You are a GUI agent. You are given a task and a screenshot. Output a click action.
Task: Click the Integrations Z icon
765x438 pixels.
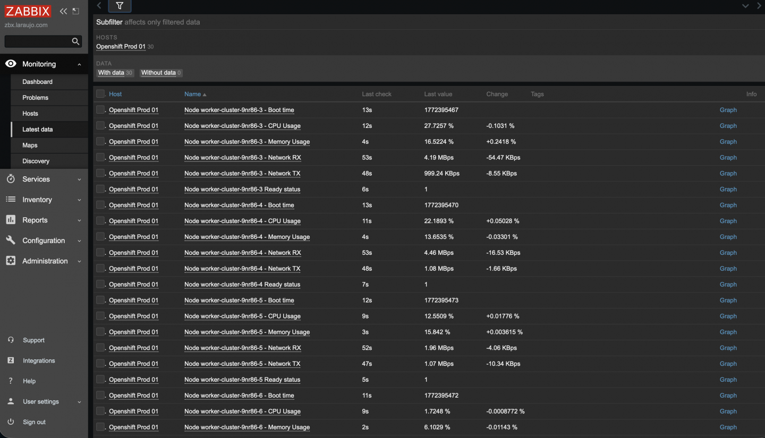click(x=11, y=360)
